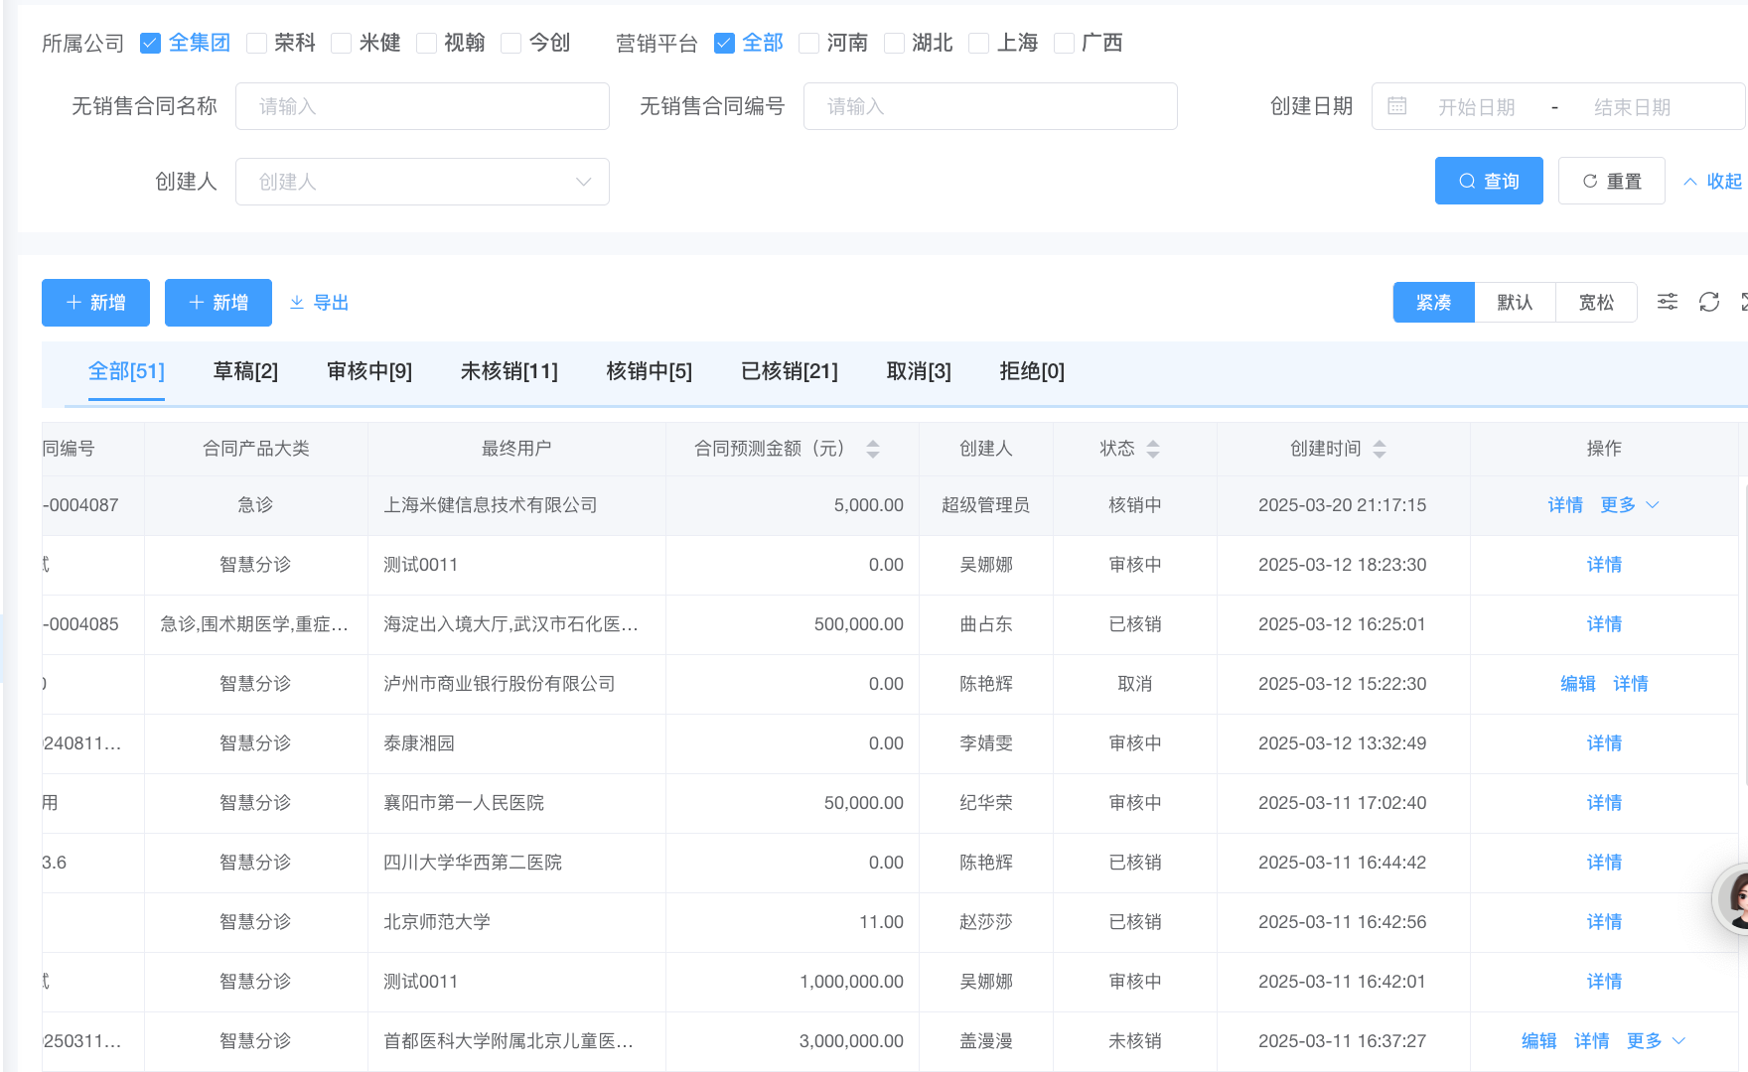
Task: Expand 更多 menu in first row
Action: (1629, 505)
